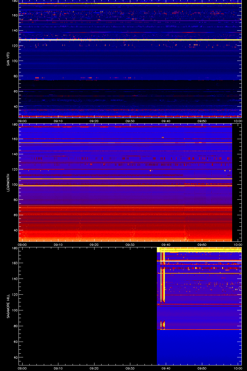This screenshot has height=371, width=247.
Task: Click the 09:40 time tick under San Vito
Action: (x=166, y=121)
